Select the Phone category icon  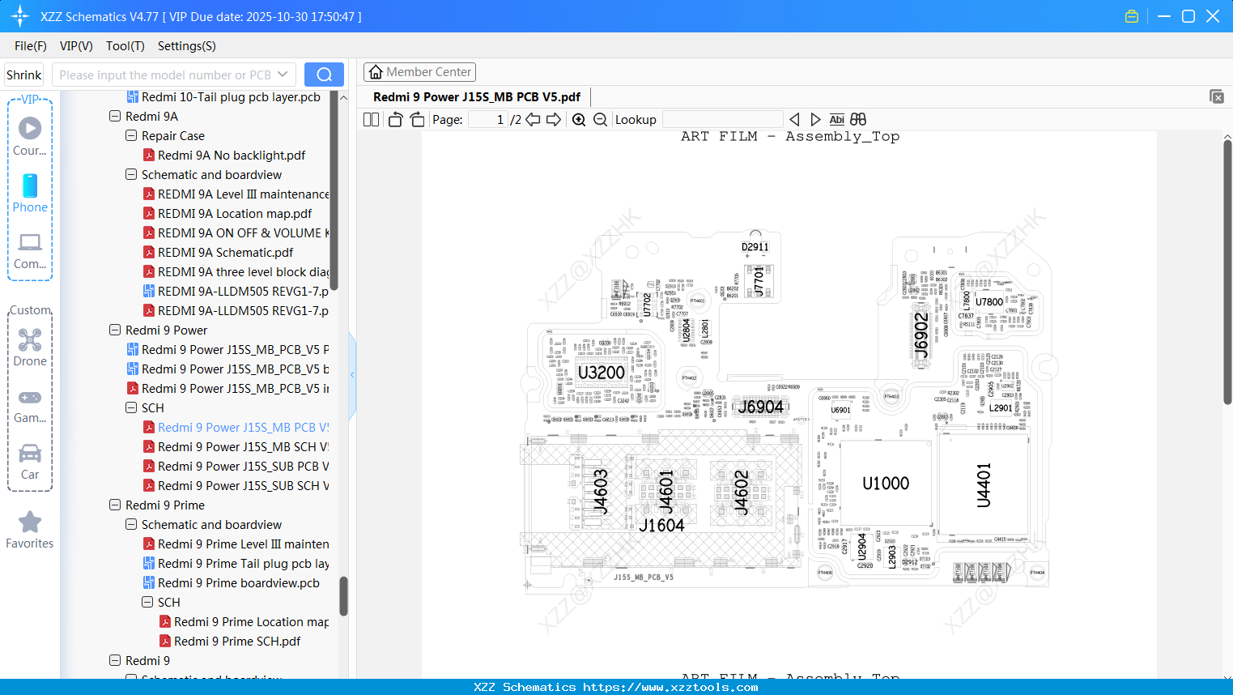tap(30, 185)
